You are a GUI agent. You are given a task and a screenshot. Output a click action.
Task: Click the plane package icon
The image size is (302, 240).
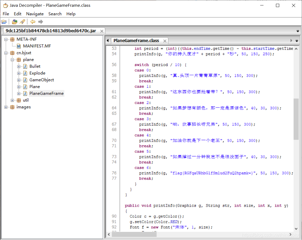pos(19,60)
